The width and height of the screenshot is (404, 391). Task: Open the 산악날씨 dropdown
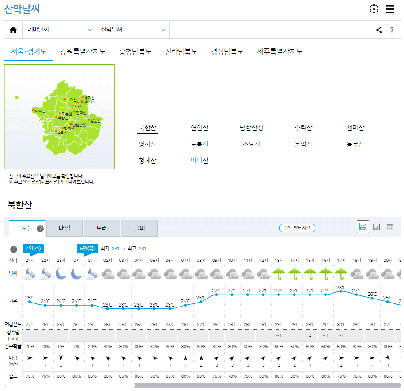pyautogui.click(x=132, y=30)
